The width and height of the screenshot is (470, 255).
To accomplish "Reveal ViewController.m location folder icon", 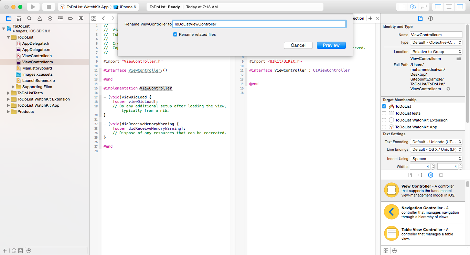I will pos(458,59).
